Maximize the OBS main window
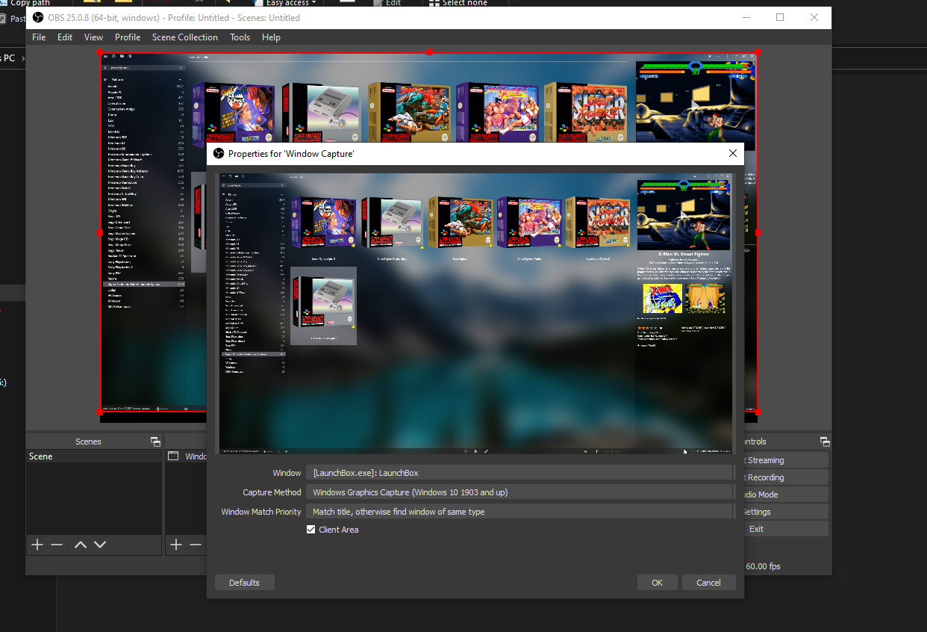 coord(780,17)
